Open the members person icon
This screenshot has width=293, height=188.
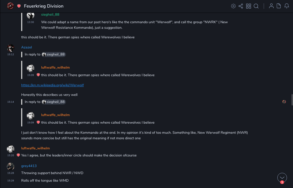coord(271,6)
